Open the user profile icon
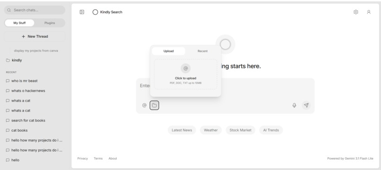The height and width of the screenshot is (170, 381). coord(369,12)
